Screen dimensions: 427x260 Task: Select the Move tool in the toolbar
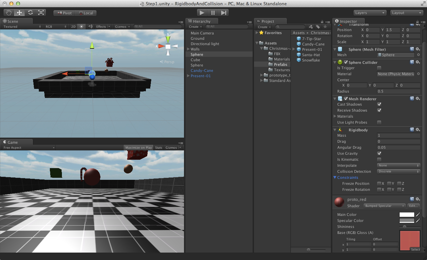[x=19, y=12]
